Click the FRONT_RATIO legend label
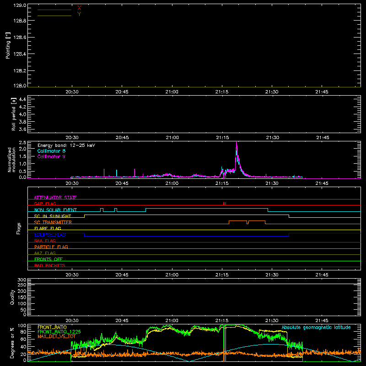Screen dimensions: 366x366 coord(52,327)
